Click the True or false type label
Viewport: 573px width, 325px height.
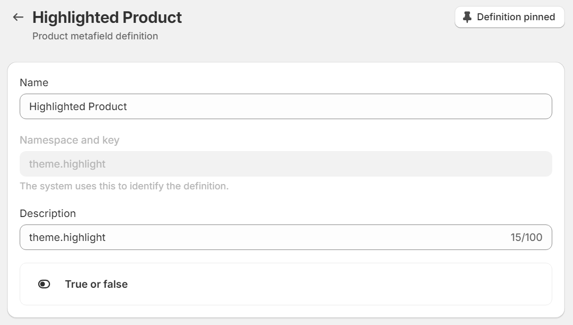(97, 284)
